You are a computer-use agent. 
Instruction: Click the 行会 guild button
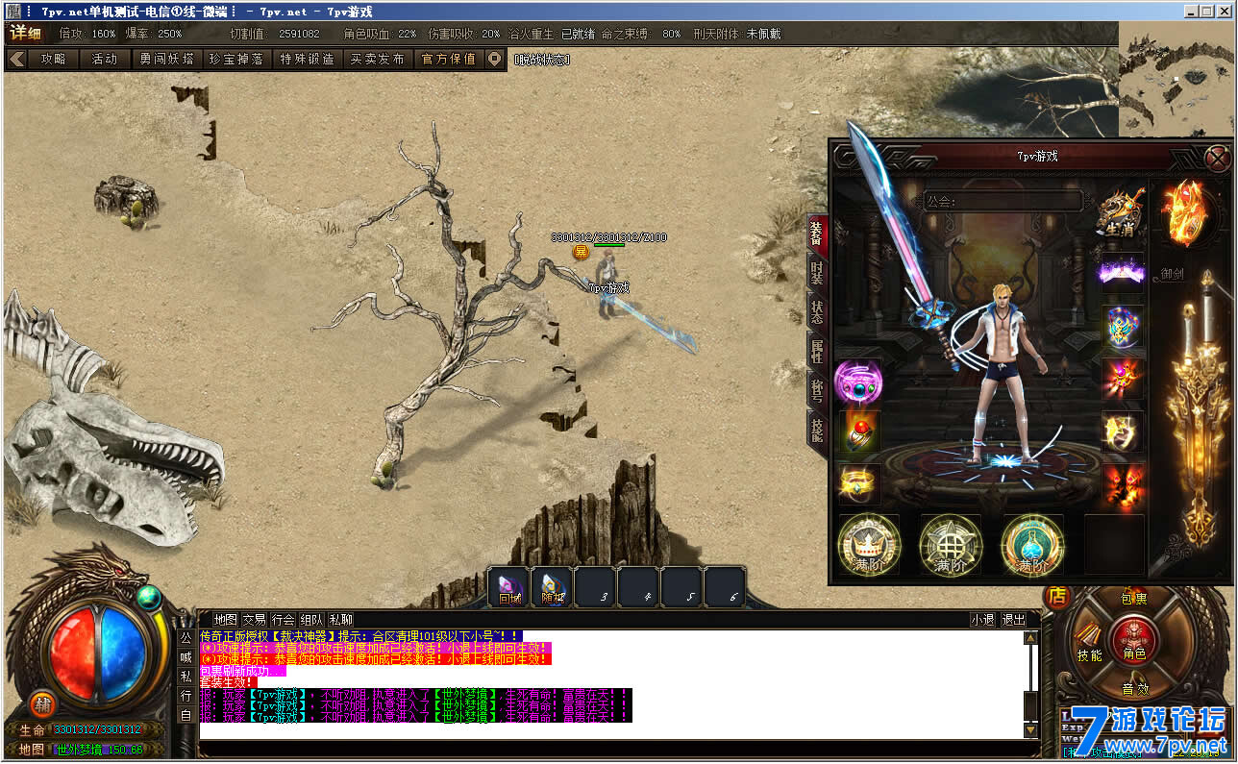coord(284,620)
